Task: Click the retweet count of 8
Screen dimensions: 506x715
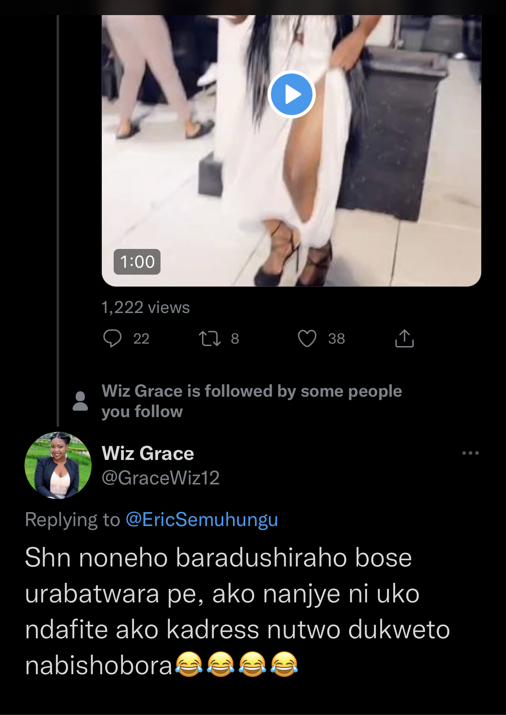Action: click(235, 339)
